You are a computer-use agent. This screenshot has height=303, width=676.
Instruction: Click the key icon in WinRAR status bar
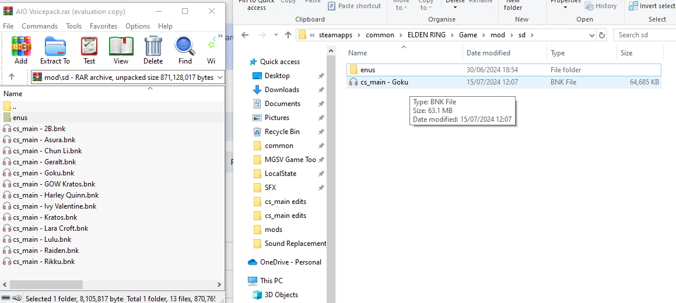[x=17, y=298]
